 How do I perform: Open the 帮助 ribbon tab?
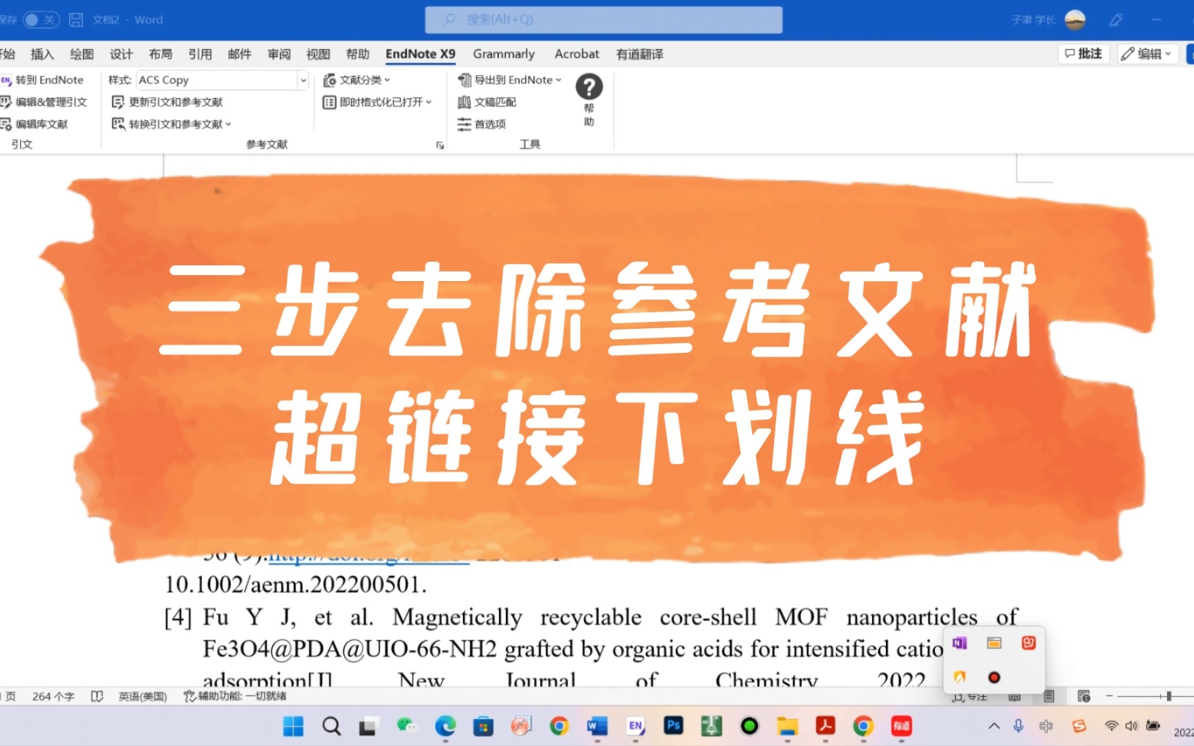click(358, 54)
